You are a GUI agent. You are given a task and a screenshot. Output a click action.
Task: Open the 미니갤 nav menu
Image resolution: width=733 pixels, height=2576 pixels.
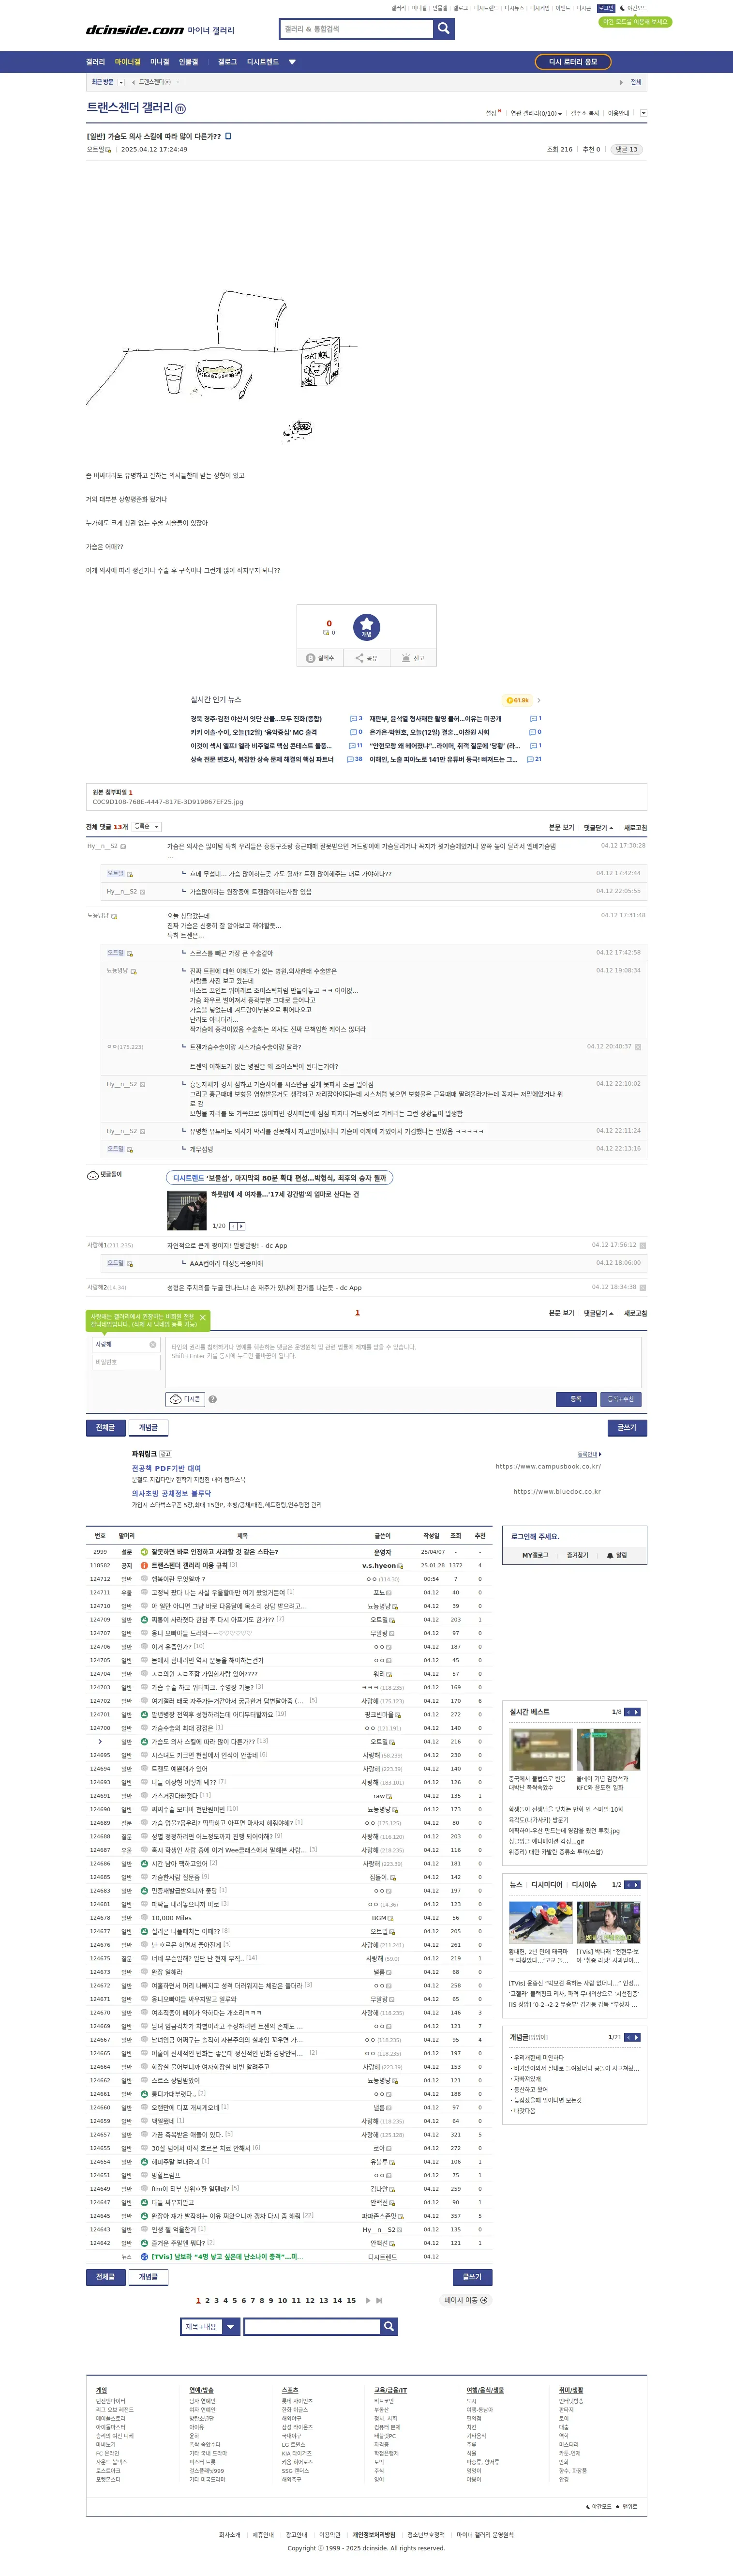[x=160, y=62]
